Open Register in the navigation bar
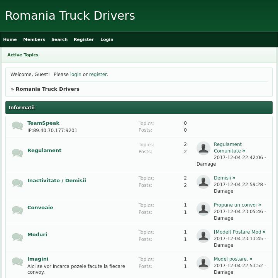This screenshot has width=278, height=278. click(x=84, y=39)
